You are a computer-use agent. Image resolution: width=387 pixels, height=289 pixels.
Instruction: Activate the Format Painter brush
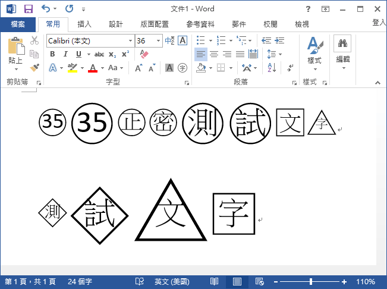(x=34, y=68)
